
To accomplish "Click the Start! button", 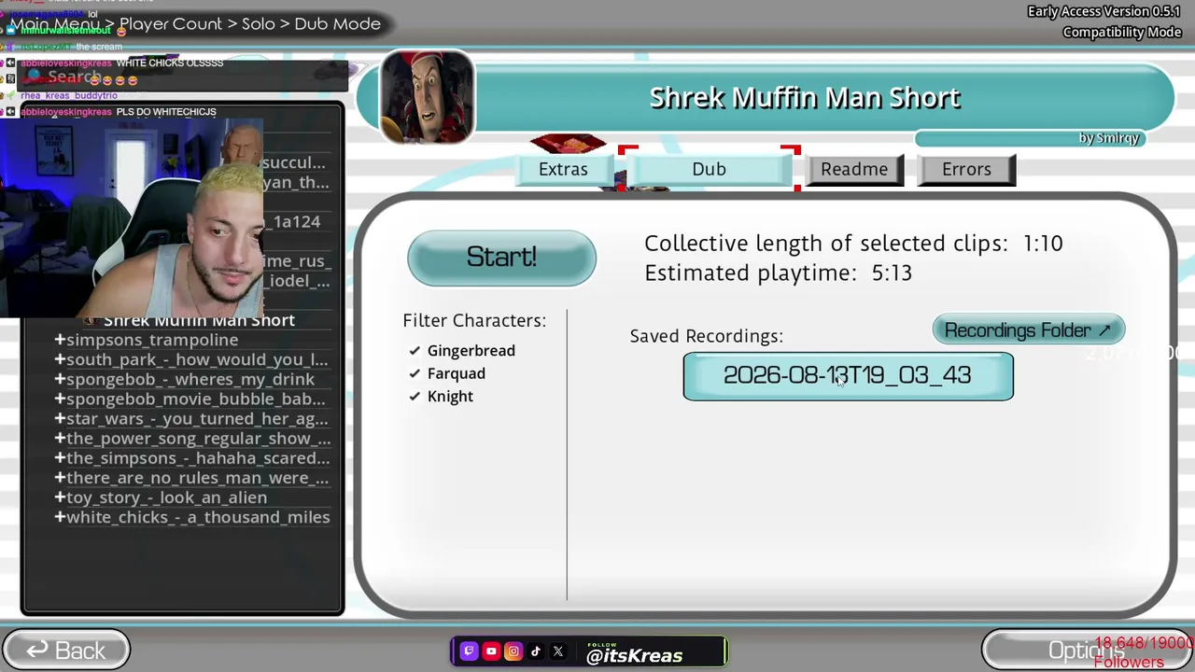I will (x=501, y=258).
